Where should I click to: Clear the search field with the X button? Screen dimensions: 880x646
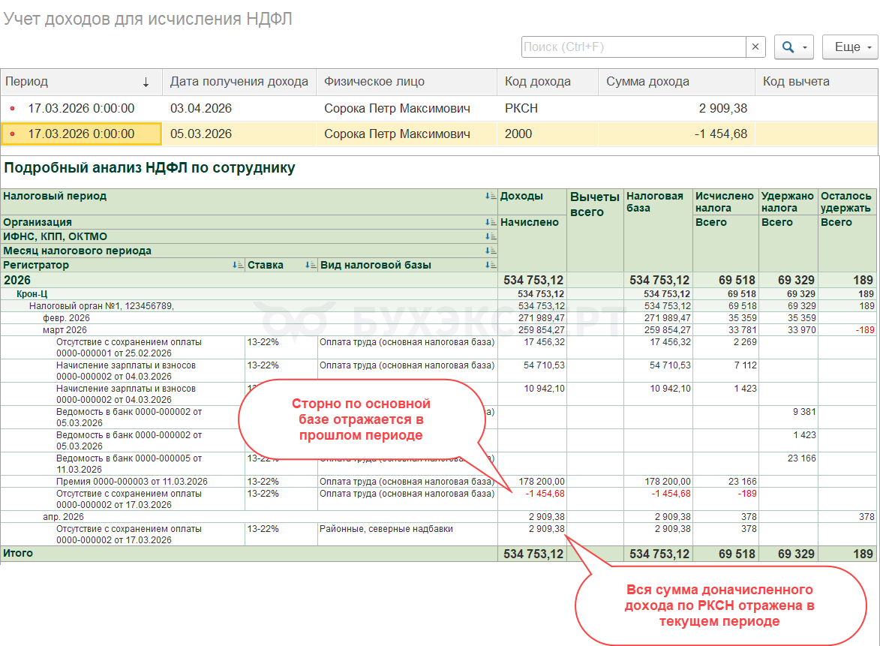click(755, 47)
